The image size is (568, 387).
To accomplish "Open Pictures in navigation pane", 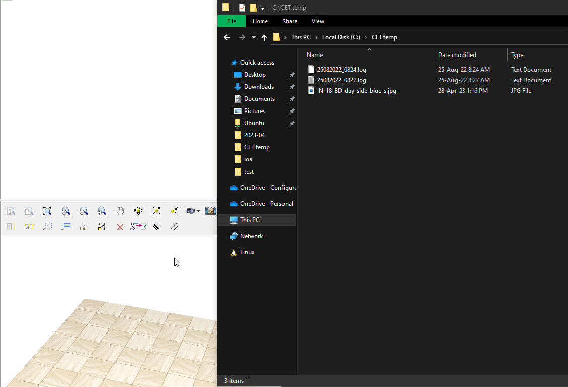I will pos(255,111).
